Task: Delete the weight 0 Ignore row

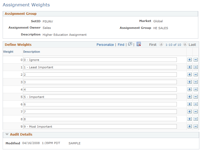Action: click(x=196, y=60)
